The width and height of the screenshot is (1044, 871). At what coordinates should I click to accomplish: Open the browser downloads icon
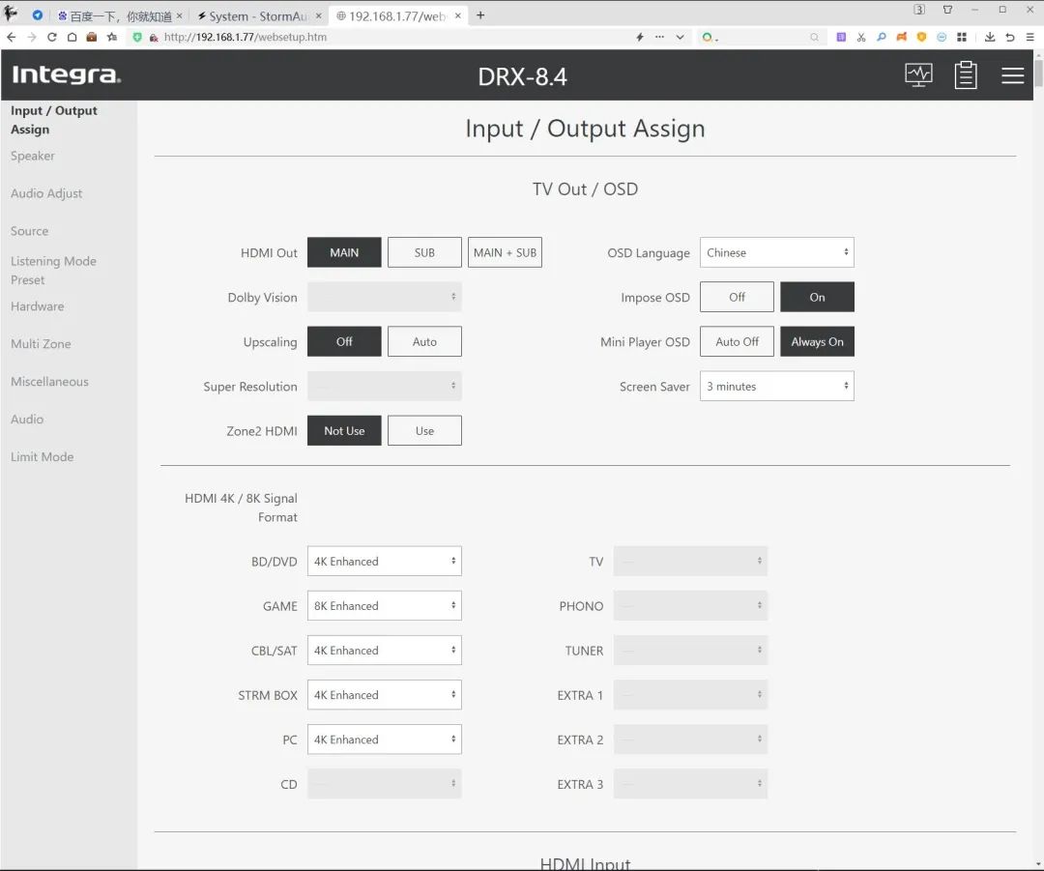tap(990, 38)
